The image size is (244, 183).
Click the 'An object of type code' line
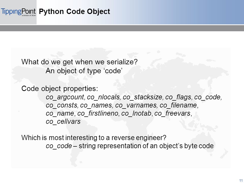pyautogui.click(x=84, y=71)
